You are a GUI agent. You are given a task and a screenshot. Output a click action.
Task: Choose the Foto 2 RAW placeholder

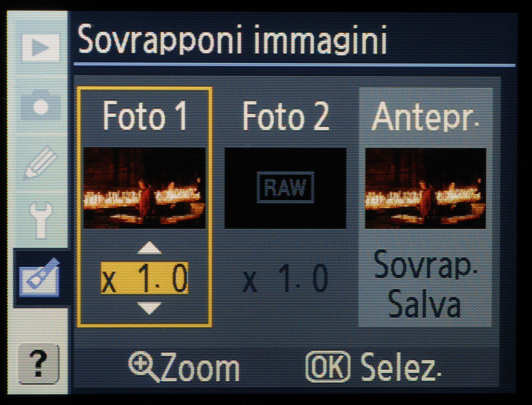tap(285, 188)
